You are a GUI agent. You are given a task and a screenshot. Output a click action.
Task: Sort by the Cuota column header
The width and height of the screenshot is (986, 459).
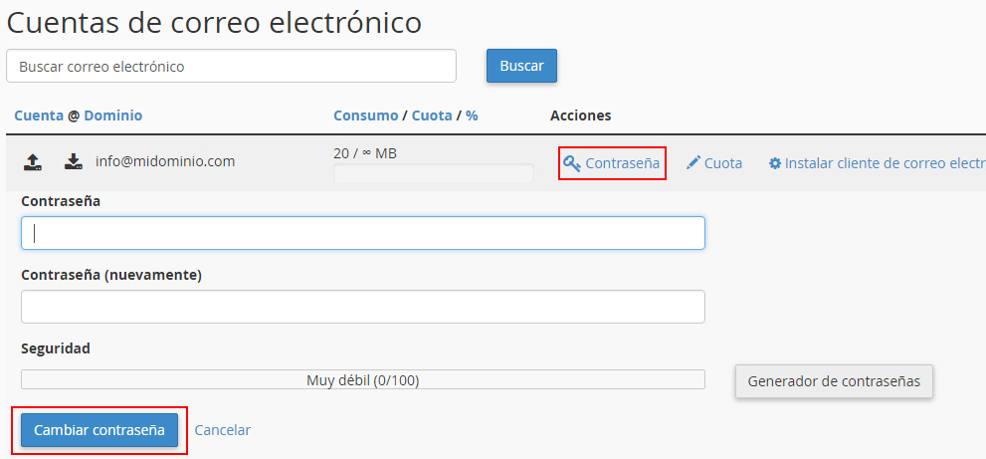(432, 115)
